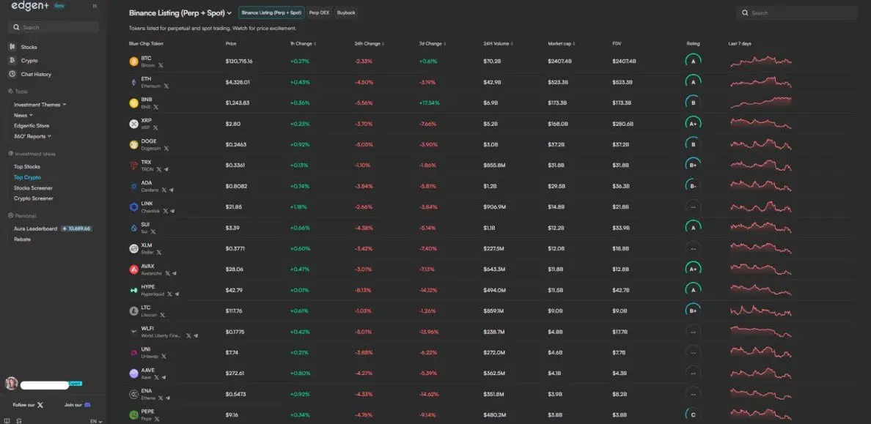Click the Ethereum coin logo
The height and width of the screenshot is (424, 871).
133,82
